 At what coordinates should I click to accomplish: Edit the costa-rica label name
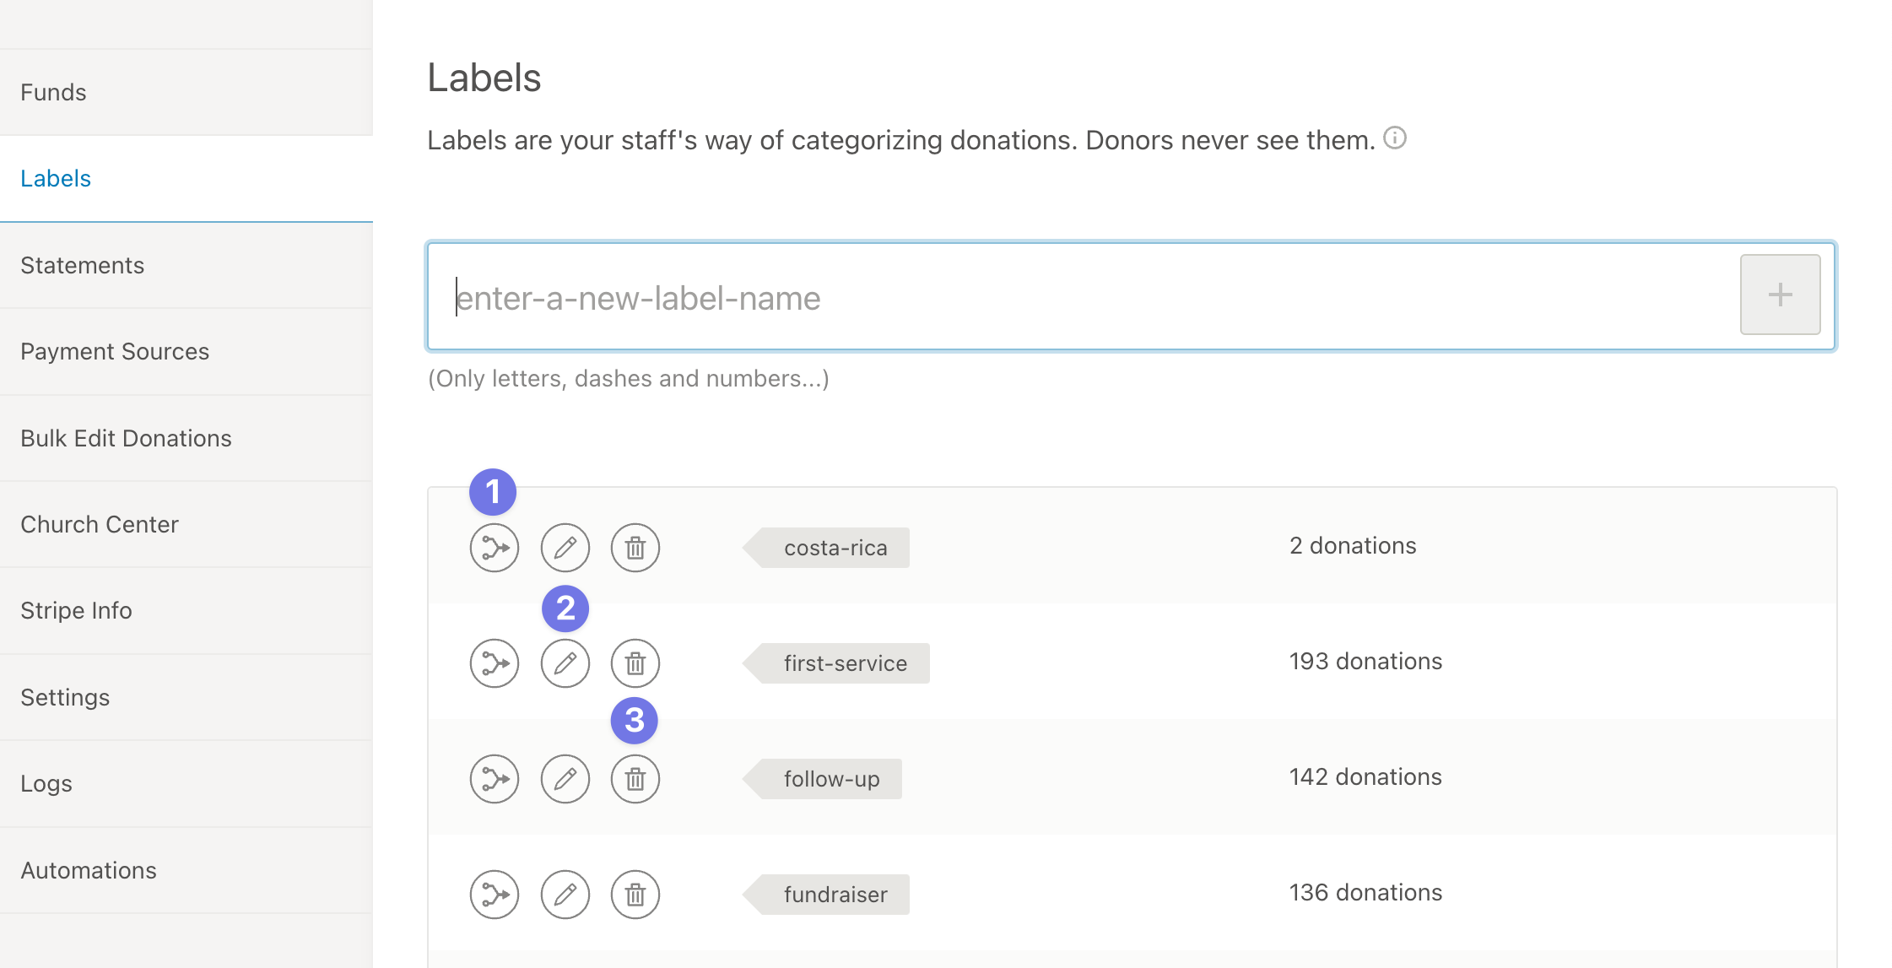(565, 548)
